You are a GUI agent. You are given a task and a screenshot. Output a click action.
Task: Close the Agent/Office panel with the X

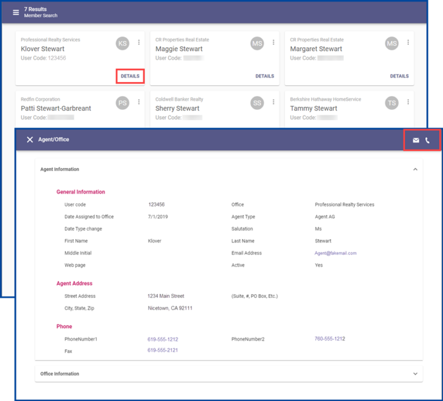click(x=30, y=140)
